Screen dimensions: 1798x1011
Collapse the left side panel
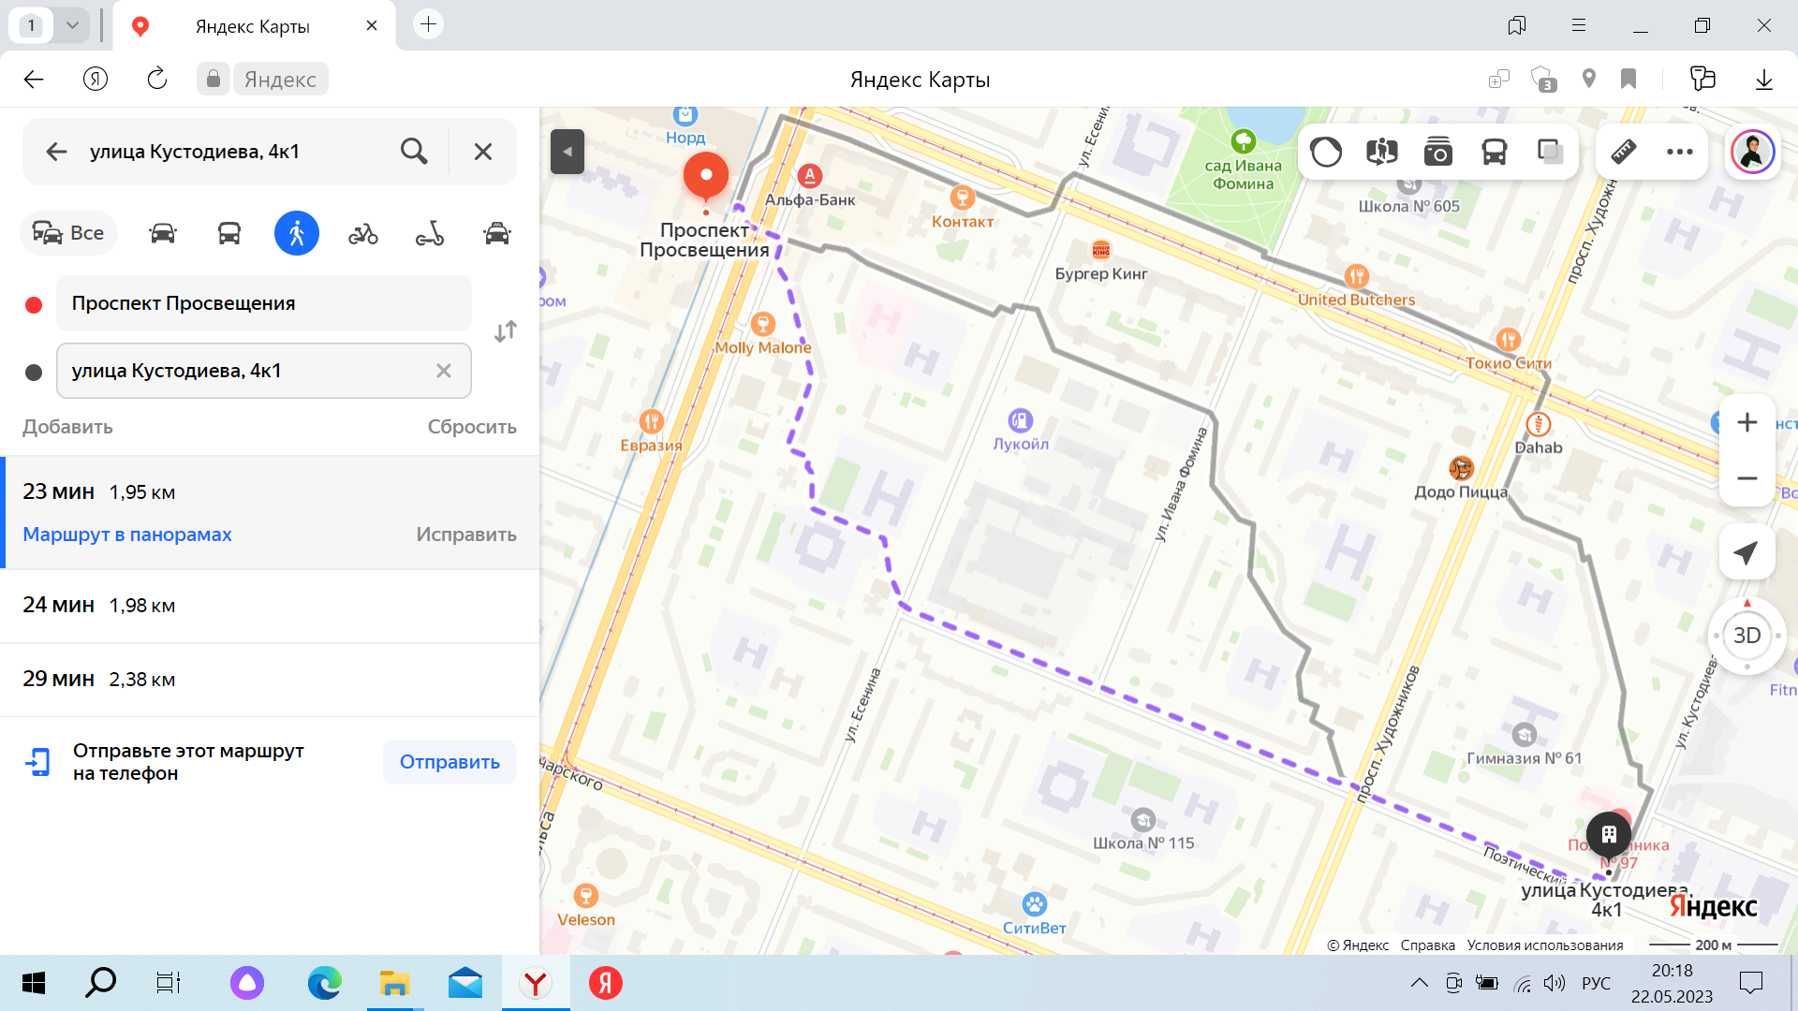(x=567, y=152)
